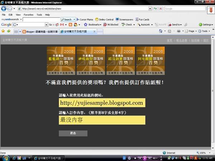Image resolution: width=215 pixels, height=161 pixels.
Task: Click the website URL input field
Action: pyautogui.click(x=102, y=103)
